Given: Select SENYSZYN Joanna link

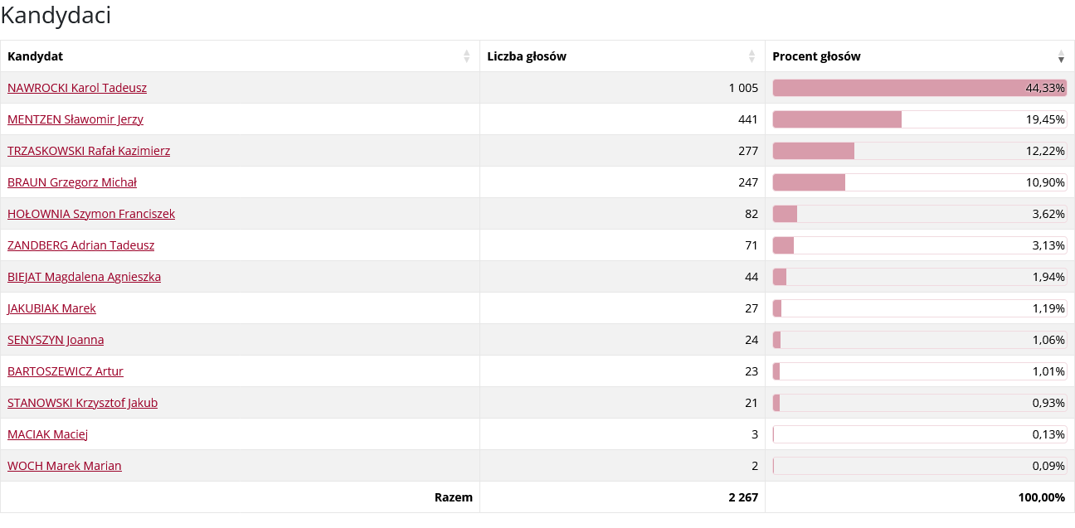Looking at the screenshot, I should tap(56, 340).
